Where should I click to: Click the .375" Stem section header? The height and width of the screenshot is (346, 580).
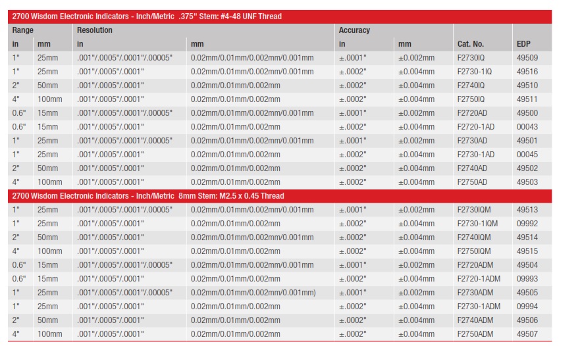[280, 16]
